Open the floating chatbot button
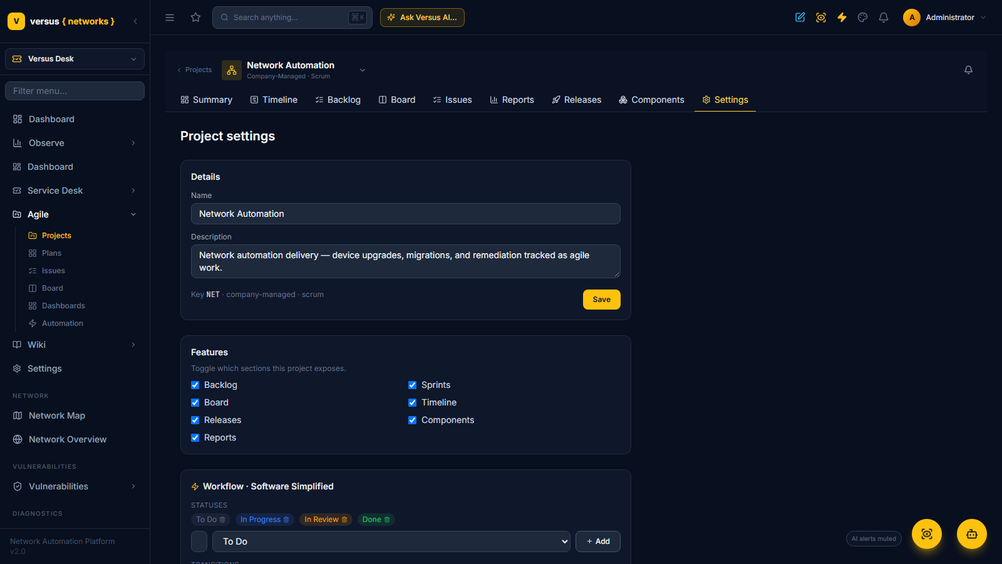 click(972, 534)
